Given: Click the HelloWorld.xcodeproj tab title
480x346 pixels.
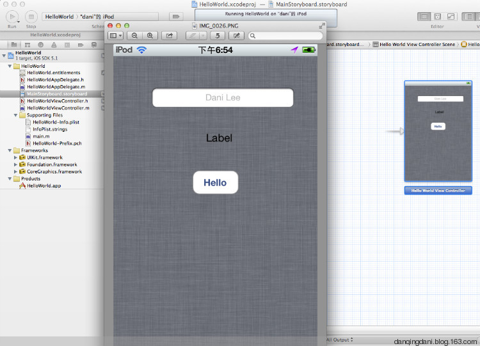Looking at the screenshot, I should coord(56,35).
